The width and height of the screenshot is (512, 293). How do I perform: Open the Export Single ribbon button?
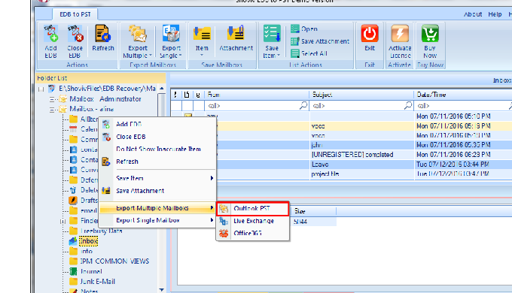[x=171, y=42]
